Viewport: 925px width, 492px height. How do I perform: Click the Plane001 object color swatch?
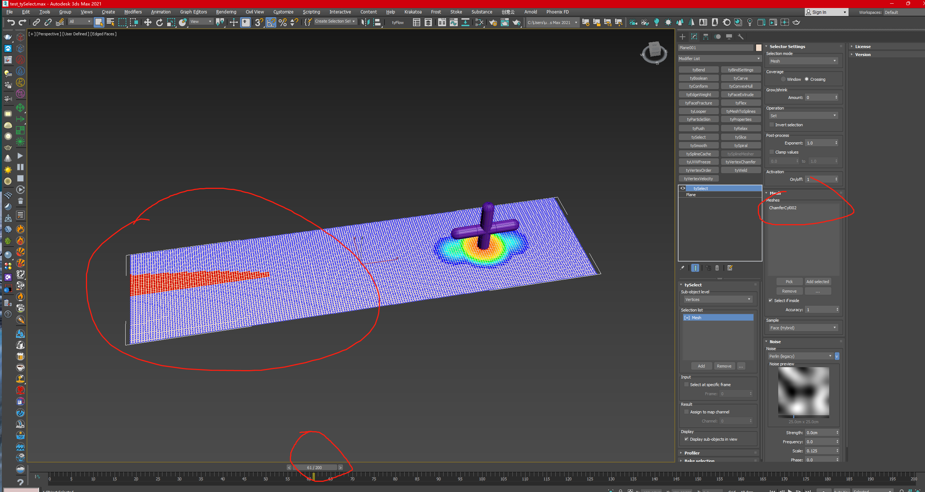(x=759, y=48)
